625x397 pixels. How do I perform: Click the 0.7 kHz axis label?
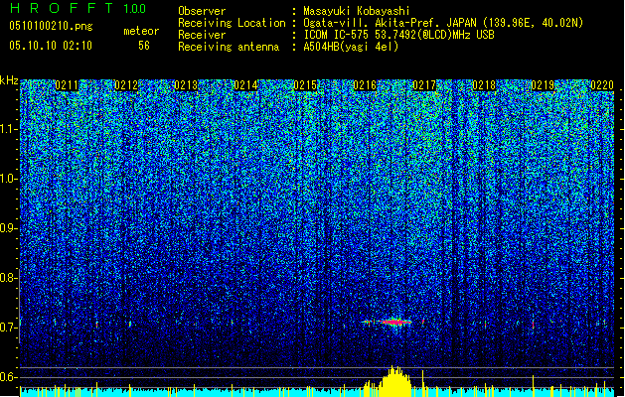point(9,328)
